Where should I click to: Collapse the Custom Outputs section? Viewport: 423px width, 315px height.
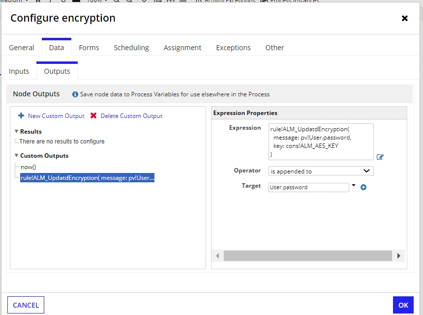16,155
